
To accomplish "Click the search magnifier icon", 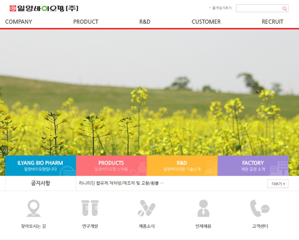I will coord(284,8).
